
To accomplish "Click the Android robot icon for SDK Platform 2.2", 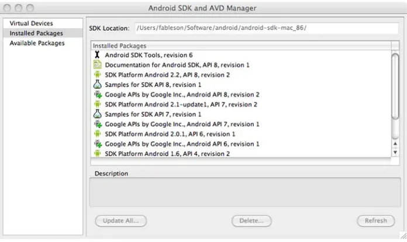I will (x=97, y=74).
